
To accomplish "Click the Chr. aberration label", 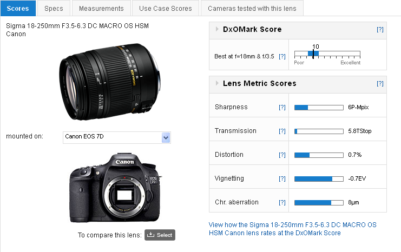I will point(236,202).
